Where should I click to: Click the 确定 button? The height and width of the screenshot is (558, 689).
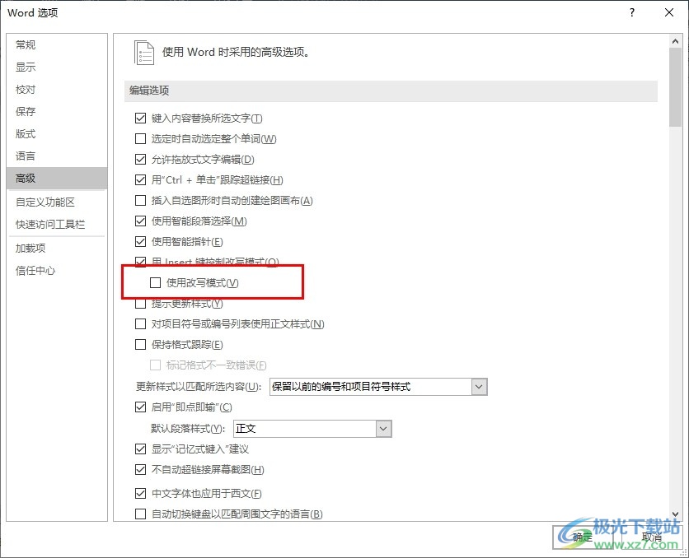coord(583,537)
